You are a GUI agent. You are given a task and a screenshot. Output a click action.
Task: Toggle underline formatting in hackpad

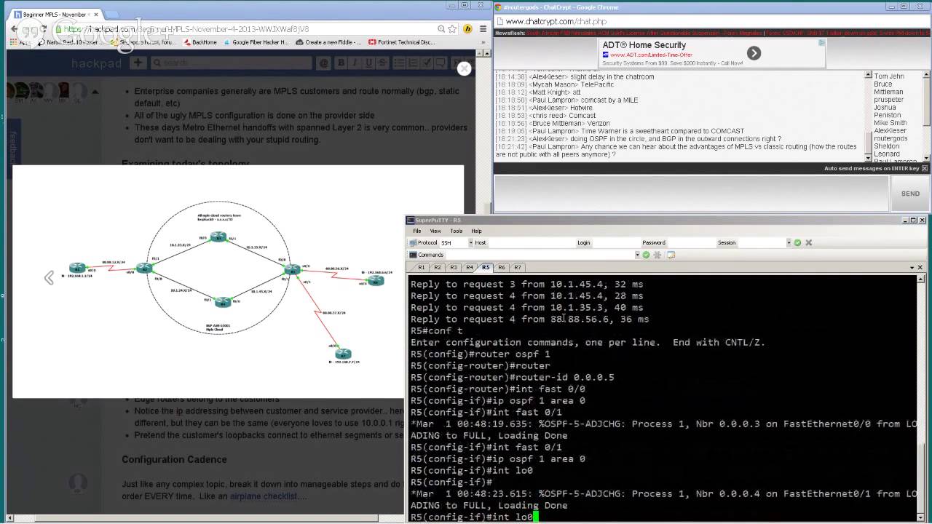pyautogui.click(x=369, y=63)
